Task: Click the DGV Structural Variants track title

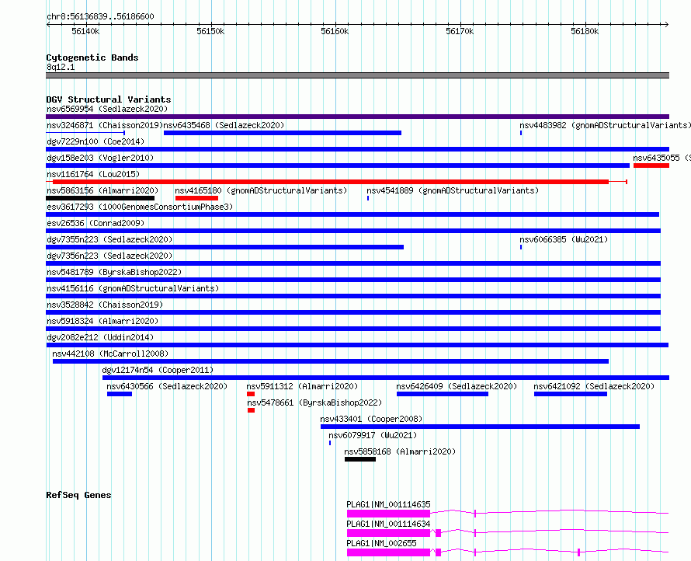Action: tap(109, 99)
